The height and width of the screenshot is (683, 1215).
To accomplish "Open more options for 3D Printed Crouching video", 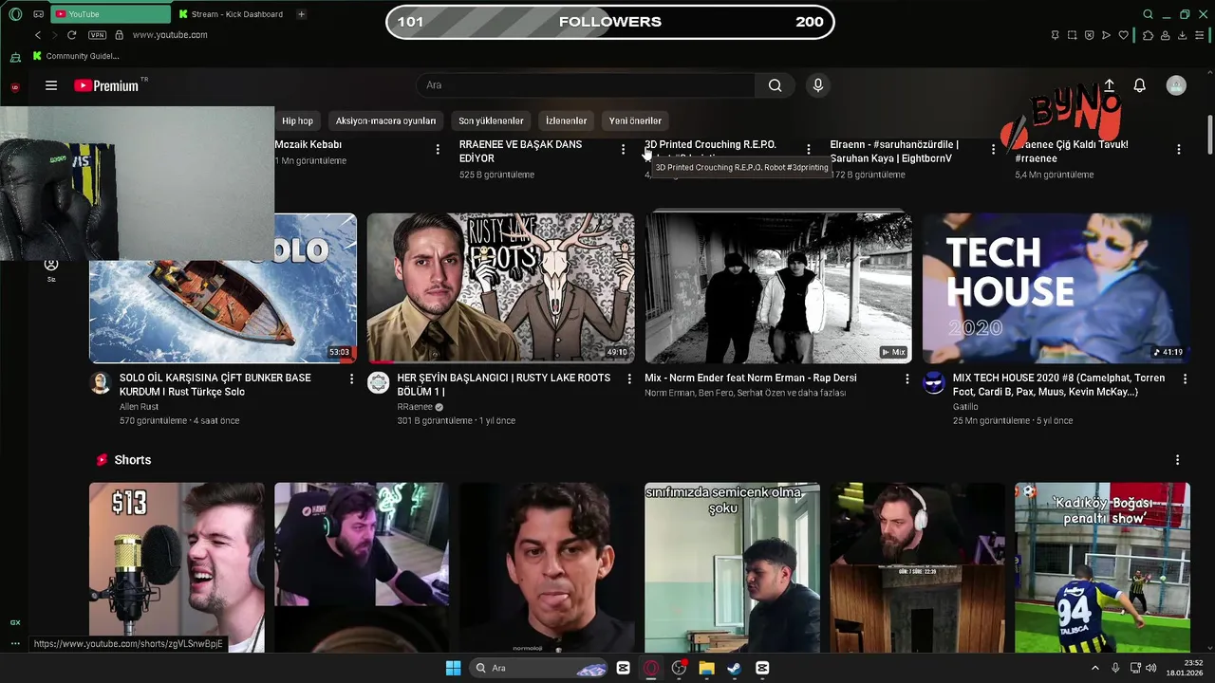I will pyautogui.click(x=808, y=149).
